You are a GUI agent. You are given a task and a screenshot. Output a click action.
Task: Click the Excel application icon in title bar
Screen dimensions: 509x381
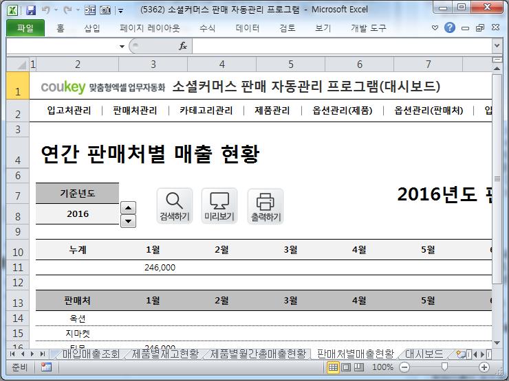click(12, 10)
